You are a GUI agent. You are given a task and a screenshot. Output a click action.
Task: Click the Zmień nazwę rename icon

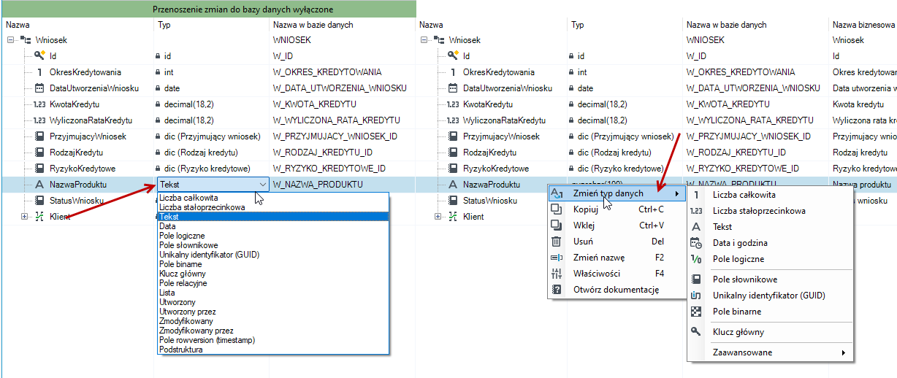click(x=557, y=258)
